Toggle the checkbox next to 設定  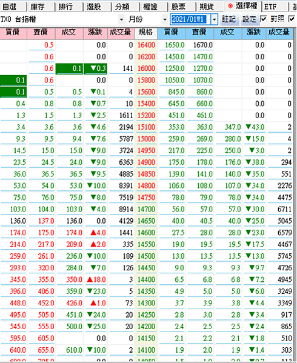click(x=264, y=19)
